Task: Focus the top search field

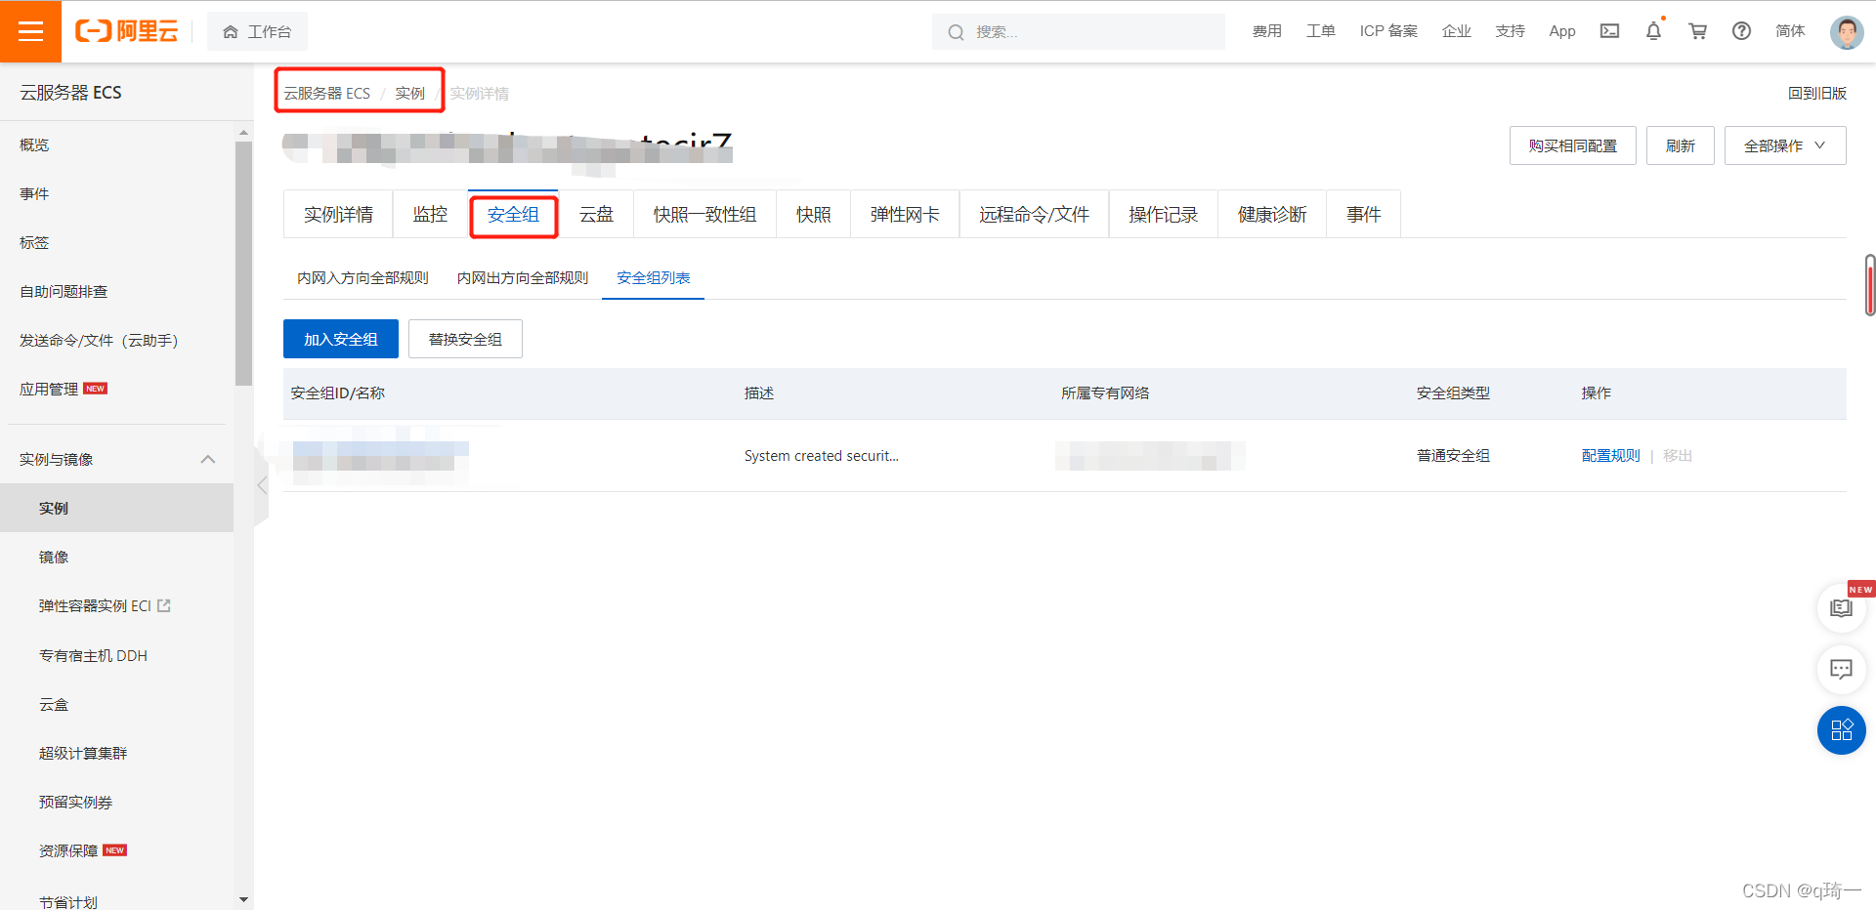Action: click(1079, 31)
